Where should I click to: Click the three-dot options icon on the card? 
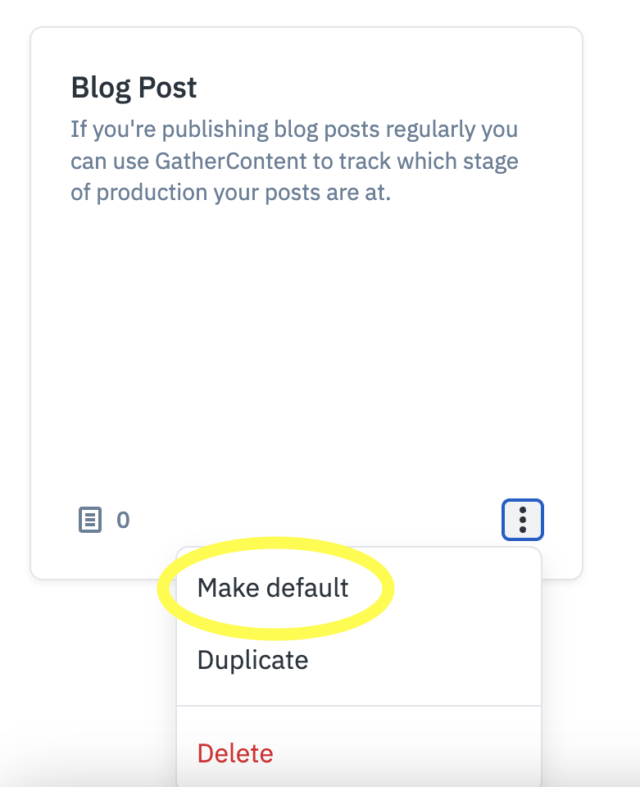[522, 520]
